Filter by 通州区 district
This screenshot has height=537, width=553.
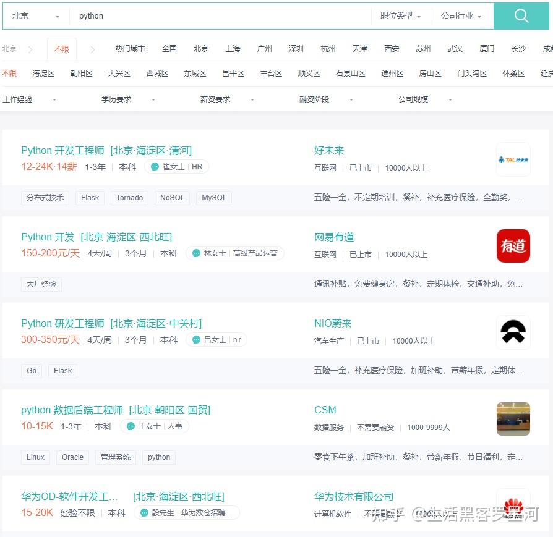[392, 74]
